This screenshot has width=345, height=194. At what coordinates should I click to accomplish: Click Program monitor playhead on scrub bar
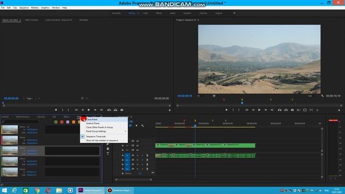(242, 103)
